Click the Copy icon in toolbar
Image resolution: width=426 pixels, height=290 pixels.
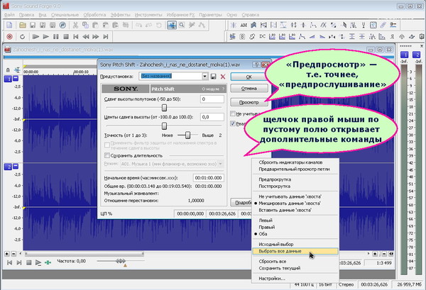(85, 26)
